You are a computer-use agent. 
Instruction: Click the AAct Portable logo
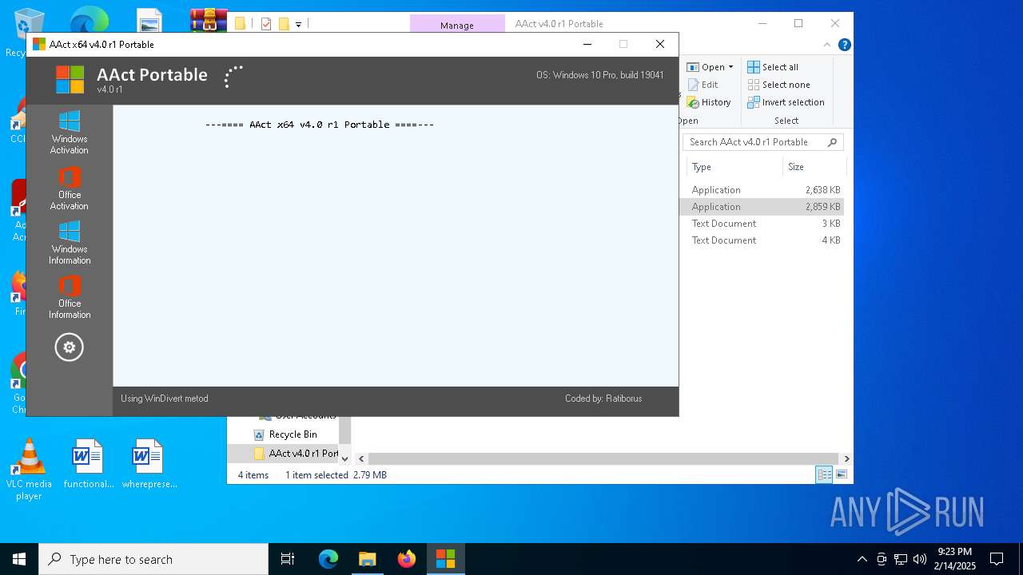(70, 80)
